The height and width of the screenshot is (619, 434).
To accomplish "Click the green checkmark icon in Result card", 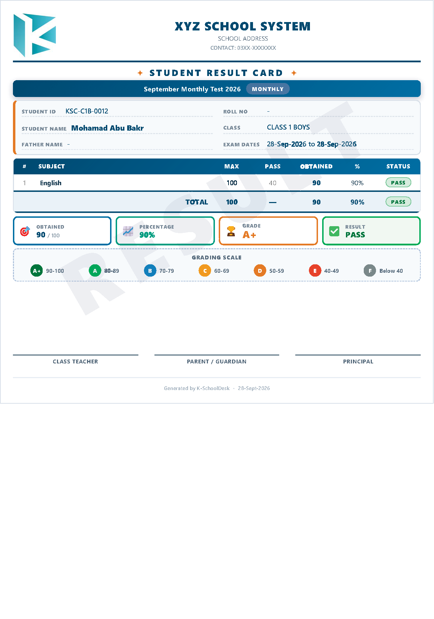I will pos(334,231).
